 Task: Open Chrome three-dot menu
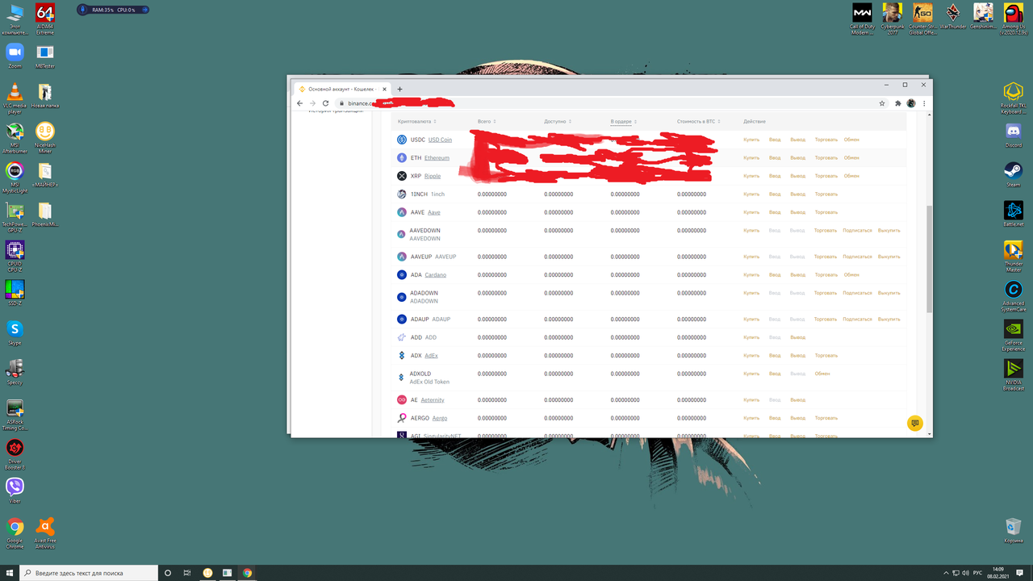924,103
